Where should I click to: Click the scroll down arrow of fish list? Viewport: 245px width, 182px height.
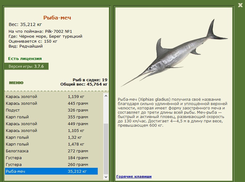coord(106,177)
